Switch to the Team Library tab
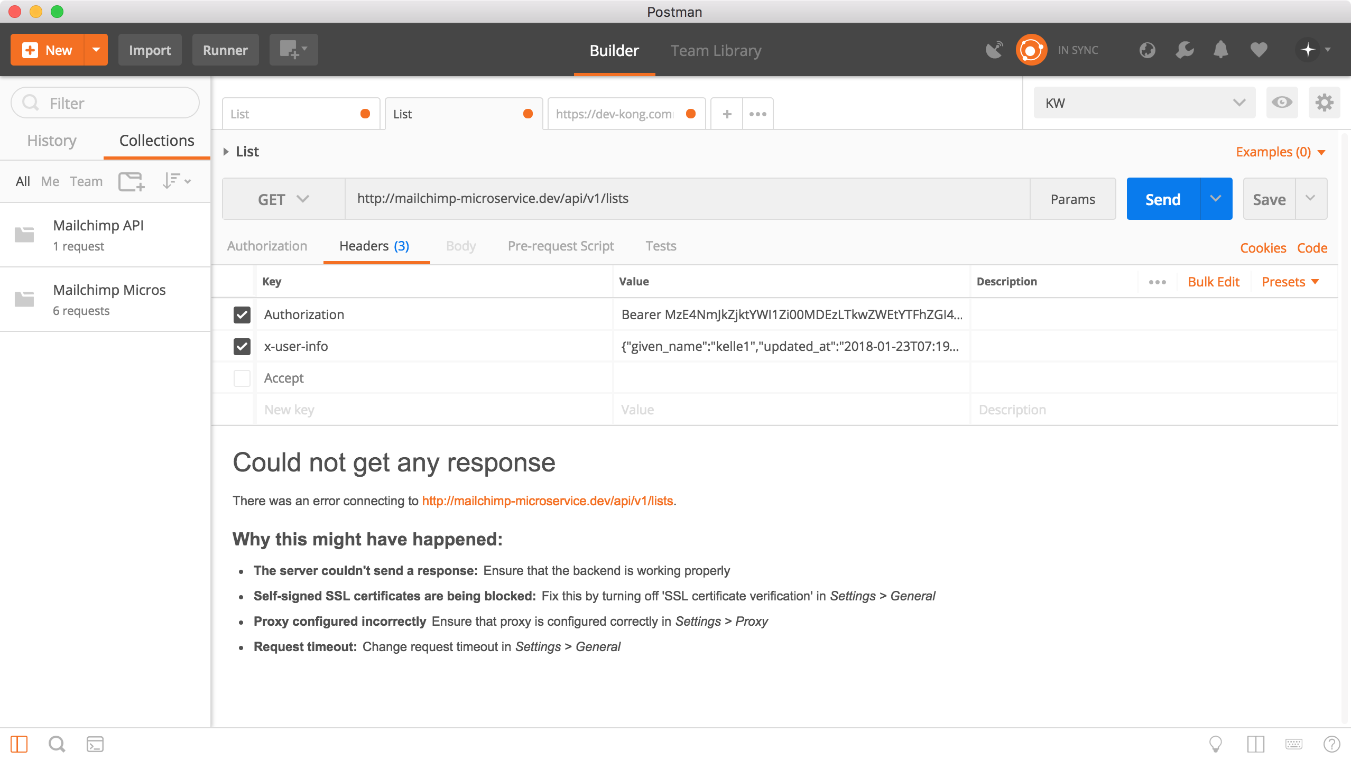The height and width of the screenshot is (760, 1351). click(x=716, y=50)
